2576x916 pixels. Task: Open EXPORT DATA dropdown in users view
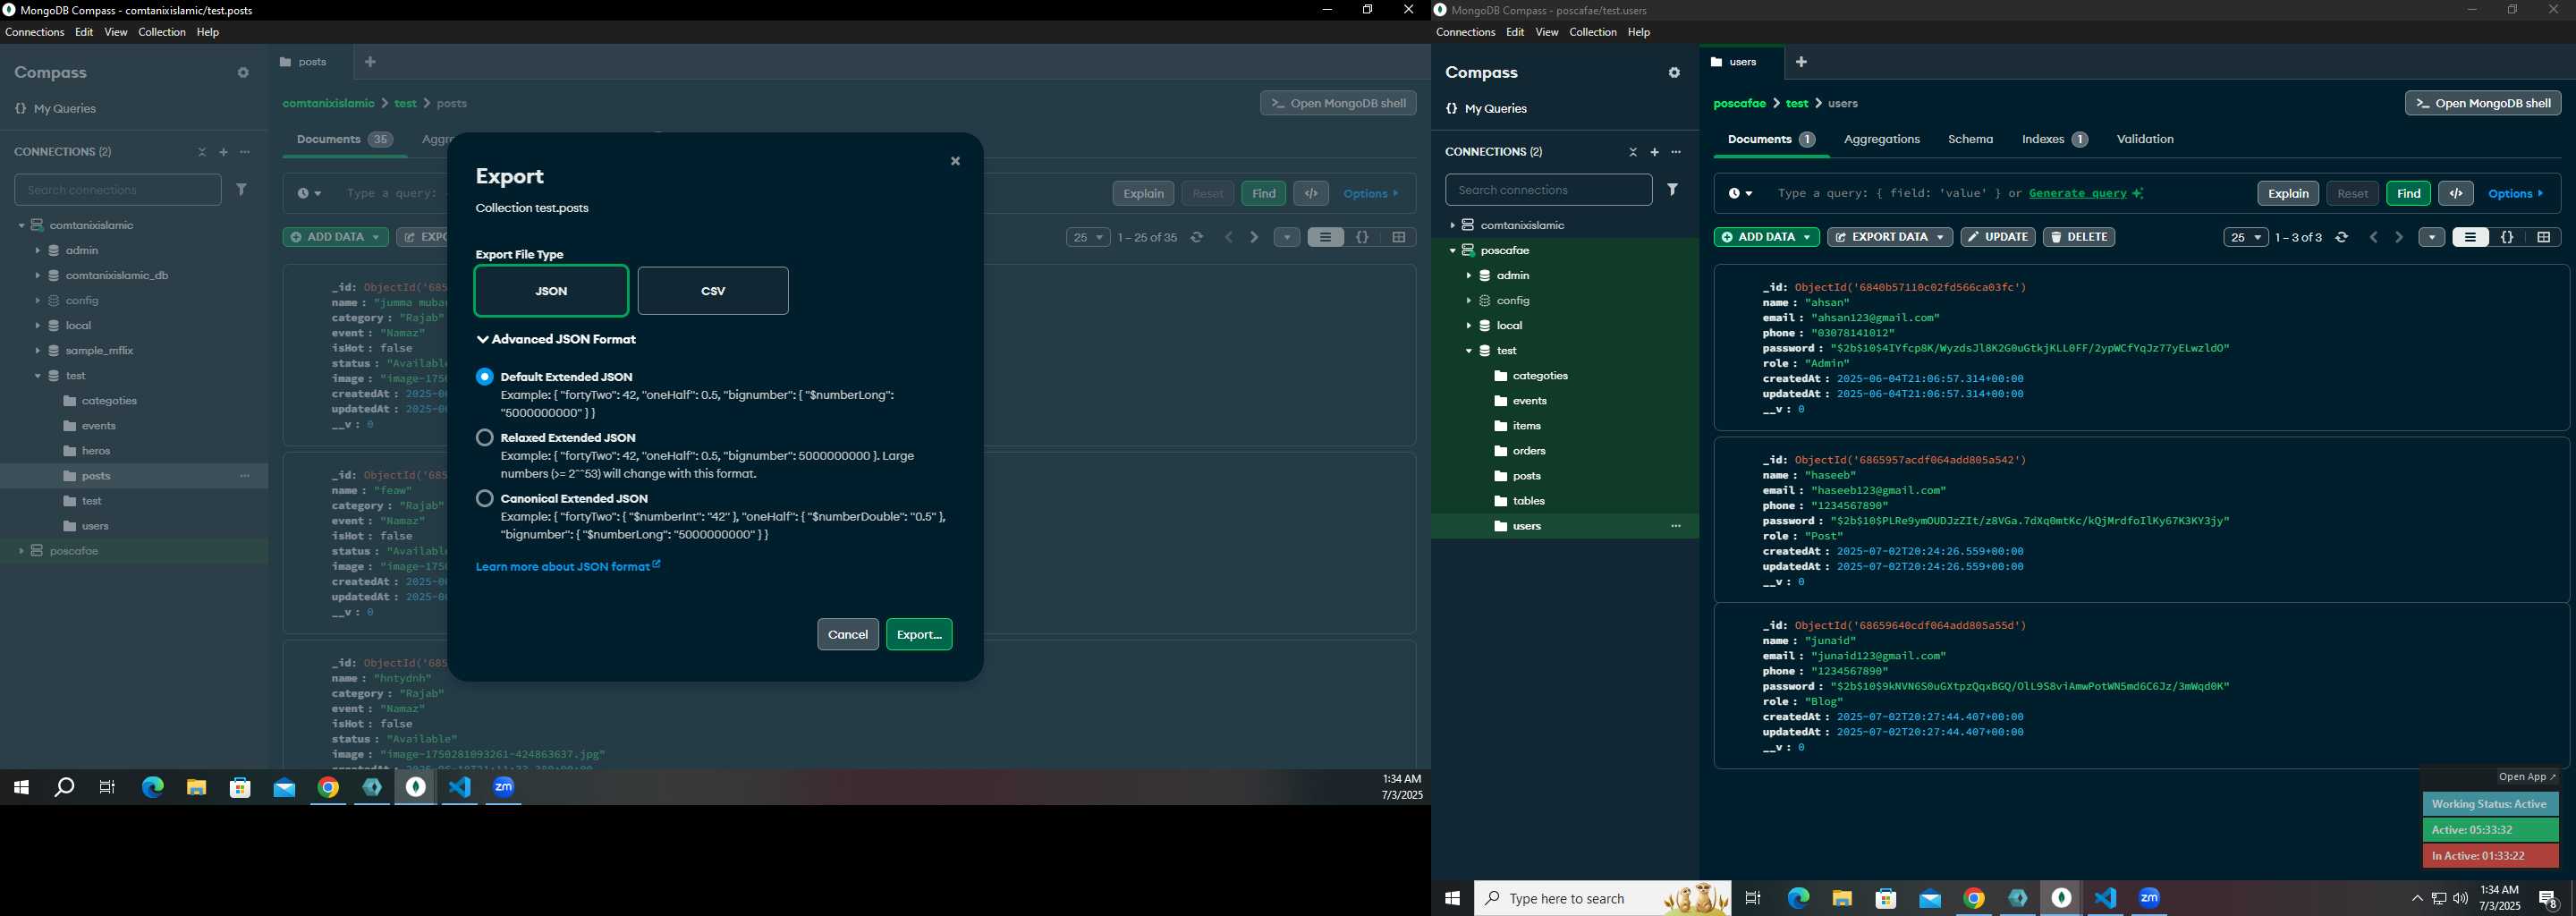[1889, 237]
